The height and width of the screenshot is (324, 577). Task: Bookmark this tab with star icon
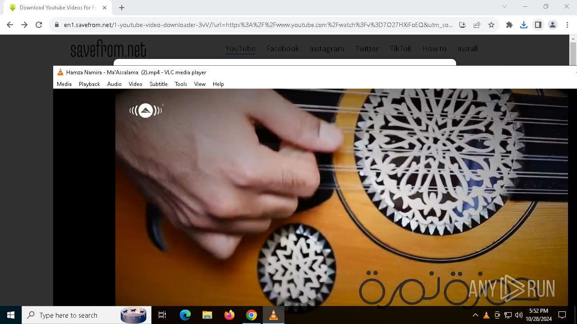click(x=491, y=25)
